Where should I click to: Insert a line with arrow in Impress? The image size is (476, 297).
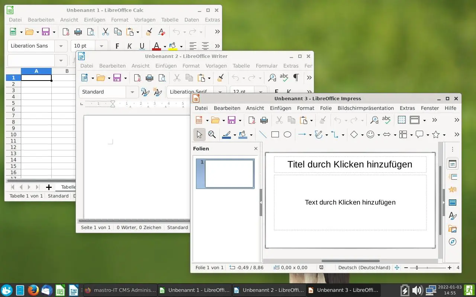(x=302, y=135)
